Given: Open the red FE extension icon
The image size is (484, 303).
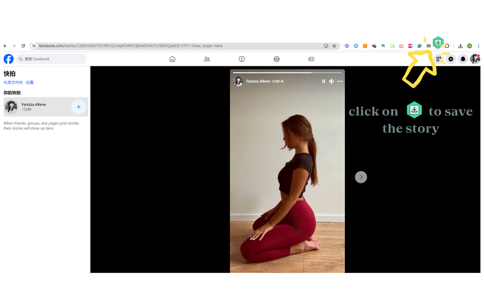Looking at the screenshot, I should [410, 46].
